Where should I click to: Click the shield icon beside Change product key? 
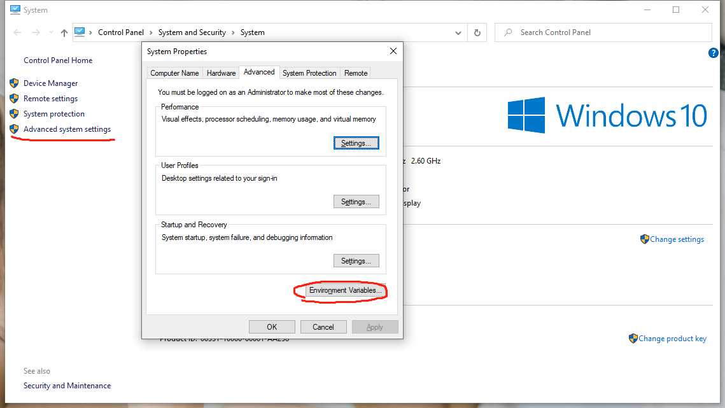(633, 339)
